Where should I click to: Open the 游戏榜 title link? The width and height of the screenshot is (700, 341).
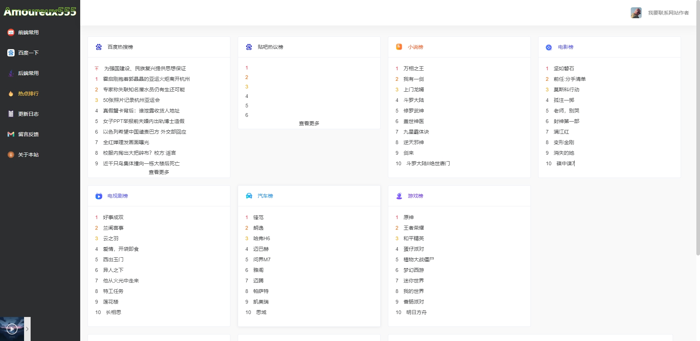416,196
